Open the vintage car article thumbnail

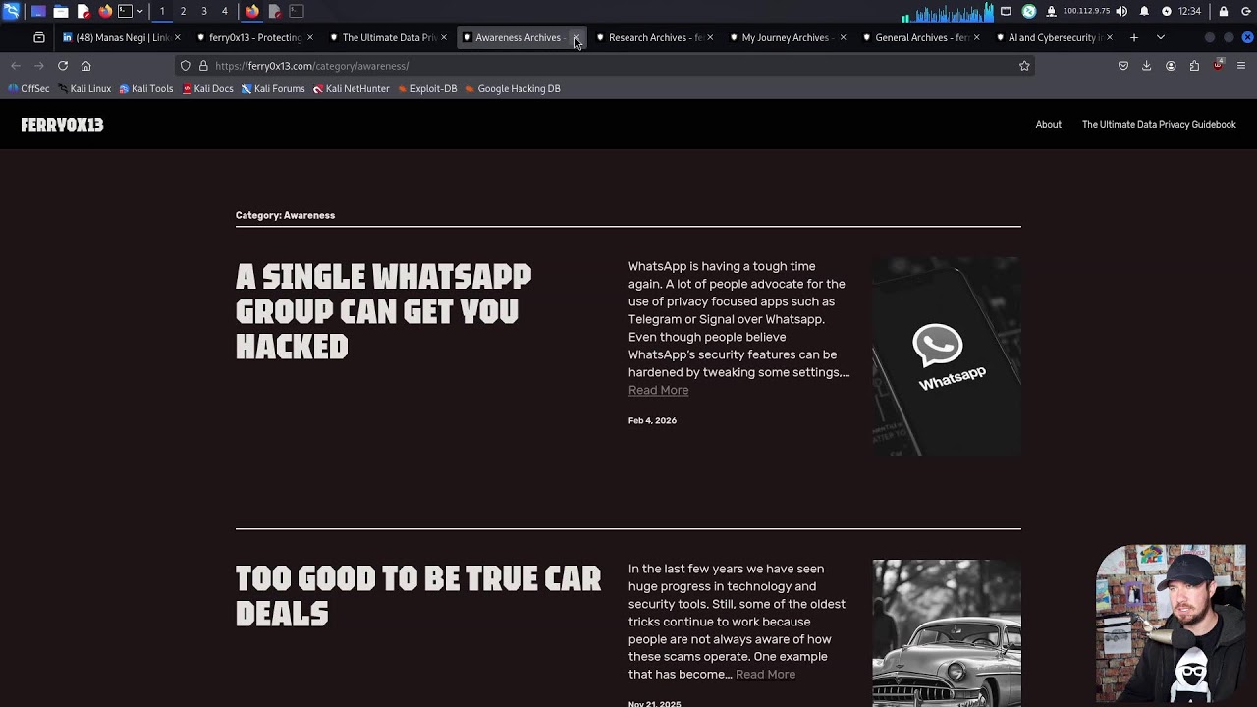coord(947,633)
